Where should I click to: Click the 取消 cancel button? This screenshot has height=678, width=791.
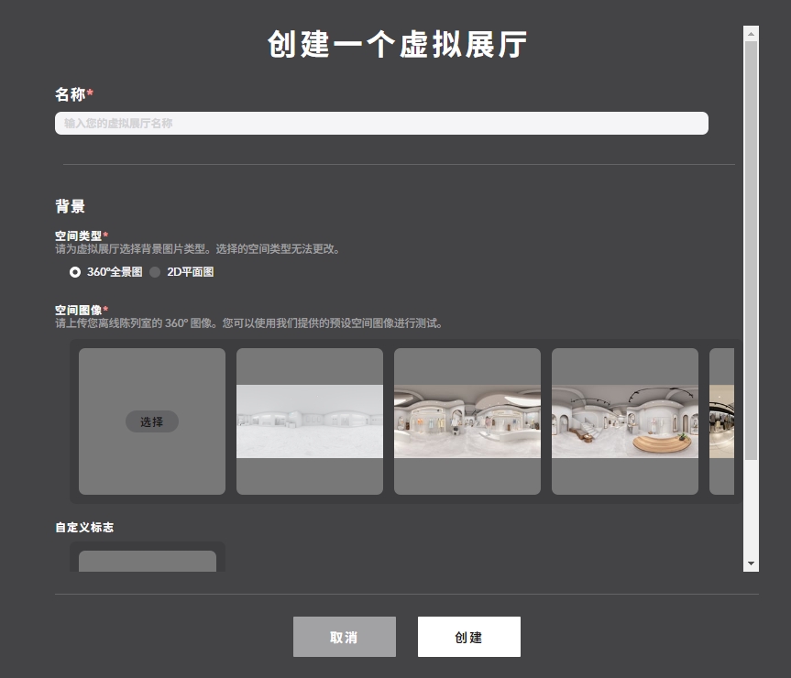[345, 637]
